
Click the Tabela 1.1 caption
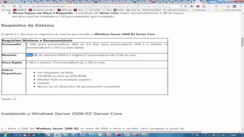point(9,99)
